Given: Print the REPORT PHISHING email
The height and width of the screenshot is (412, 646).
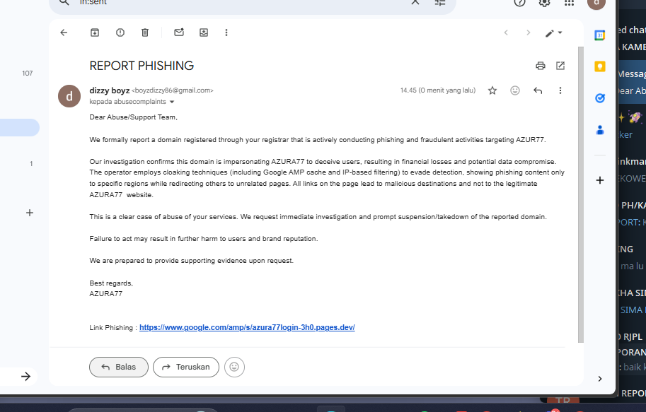Looking at the screenshot, I should click(541, 66).
